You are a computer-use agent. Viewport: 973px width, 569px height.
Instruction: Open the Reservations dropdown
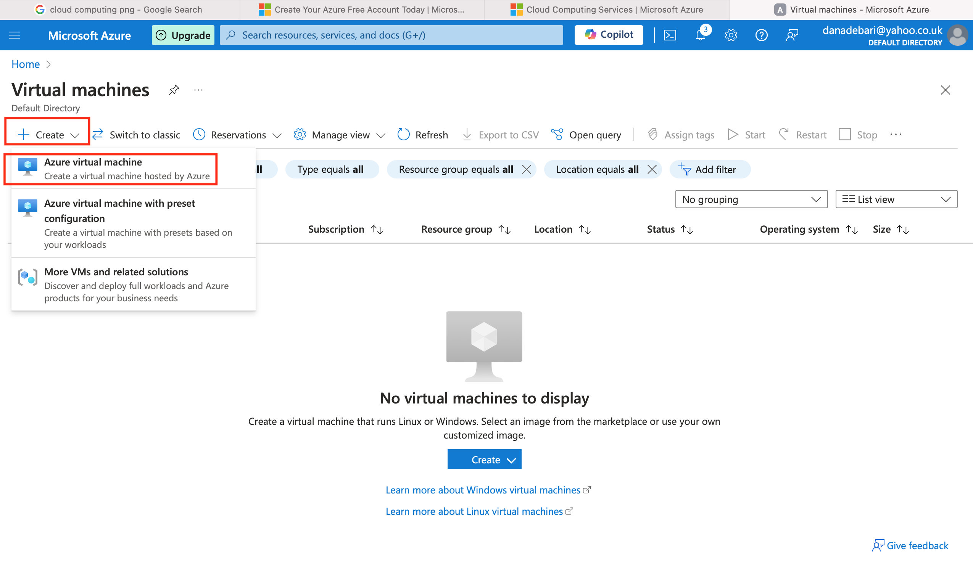pos(237,135)
